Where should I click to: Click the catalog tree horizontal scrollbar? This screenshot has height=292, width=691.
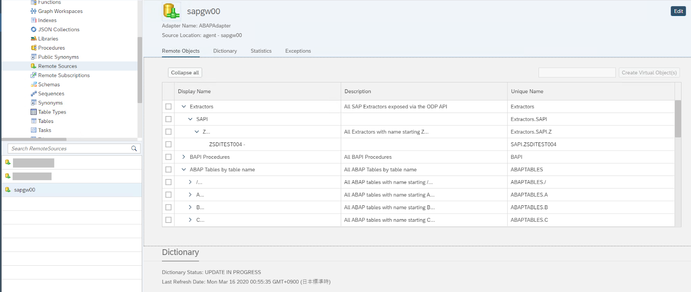[34, 139]
